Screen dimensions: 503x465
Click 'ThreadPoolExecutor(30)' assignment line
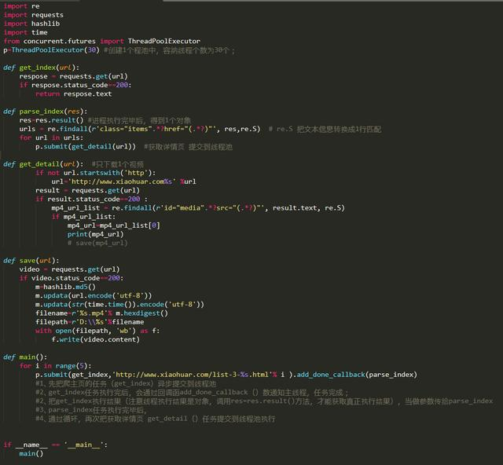tap(119, 50)
